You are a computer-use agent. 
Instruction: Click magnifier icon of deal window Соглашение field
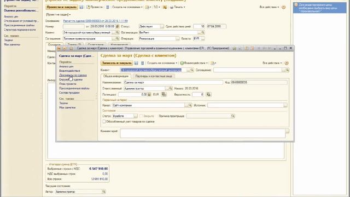coord(287,70)
